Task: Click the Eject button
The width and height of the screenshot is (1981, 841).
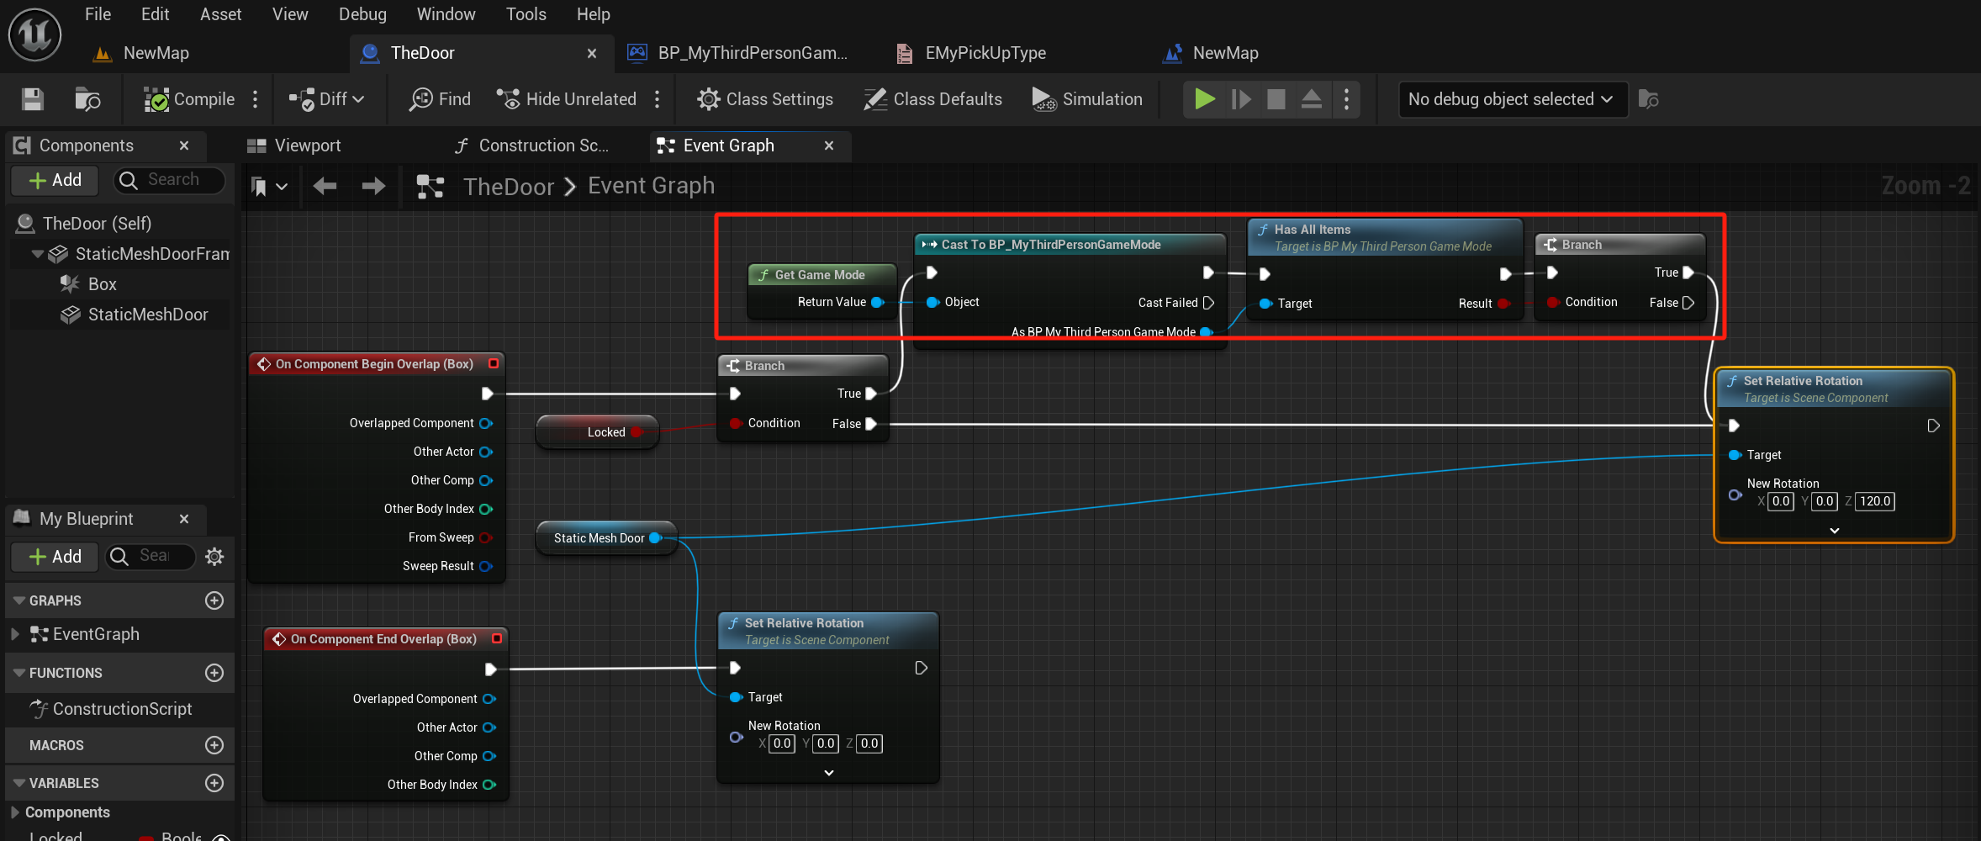Action: (1312, 99)
